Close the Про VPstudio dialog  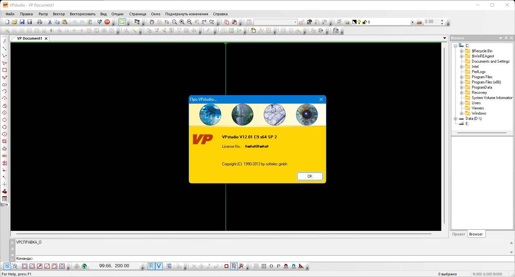click(x=321, y=99)
